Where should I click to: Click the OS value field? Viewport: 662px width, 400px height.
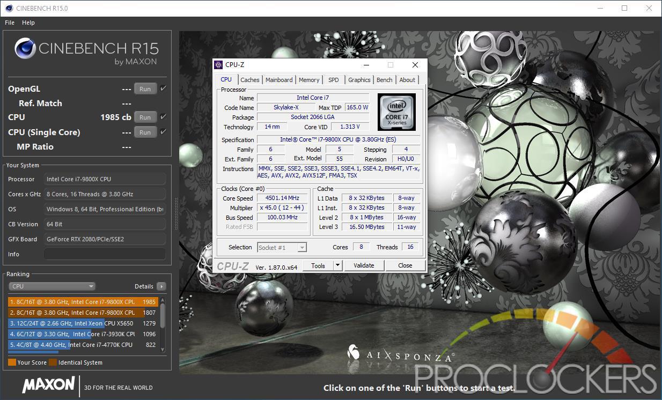tap(105, 209)
